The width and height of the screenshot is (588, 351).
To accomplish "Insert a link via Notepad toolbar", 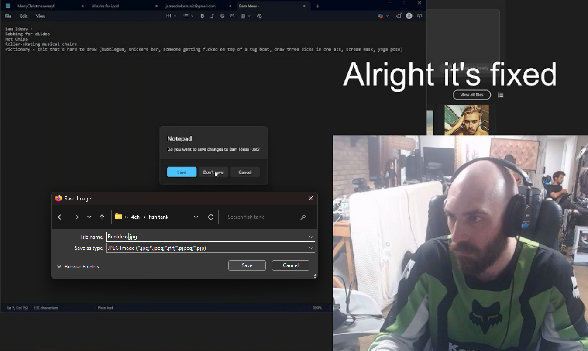I will pos(232,16).
